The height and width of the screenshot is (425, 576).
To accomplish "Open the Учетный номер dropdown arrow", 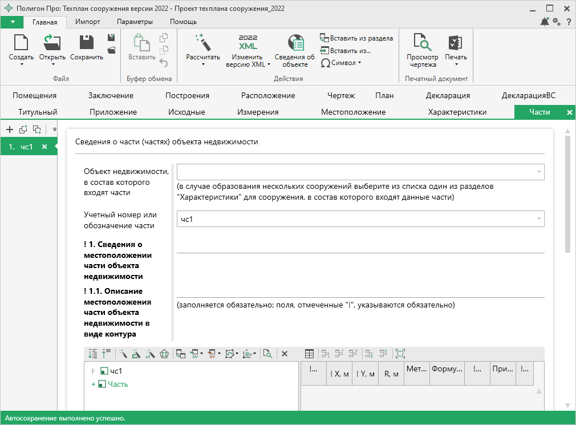I will [x=538, y=218].
